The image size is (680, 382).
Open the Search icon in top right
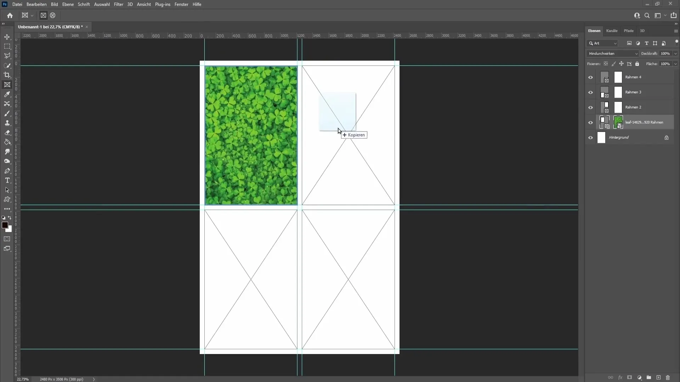647,16
